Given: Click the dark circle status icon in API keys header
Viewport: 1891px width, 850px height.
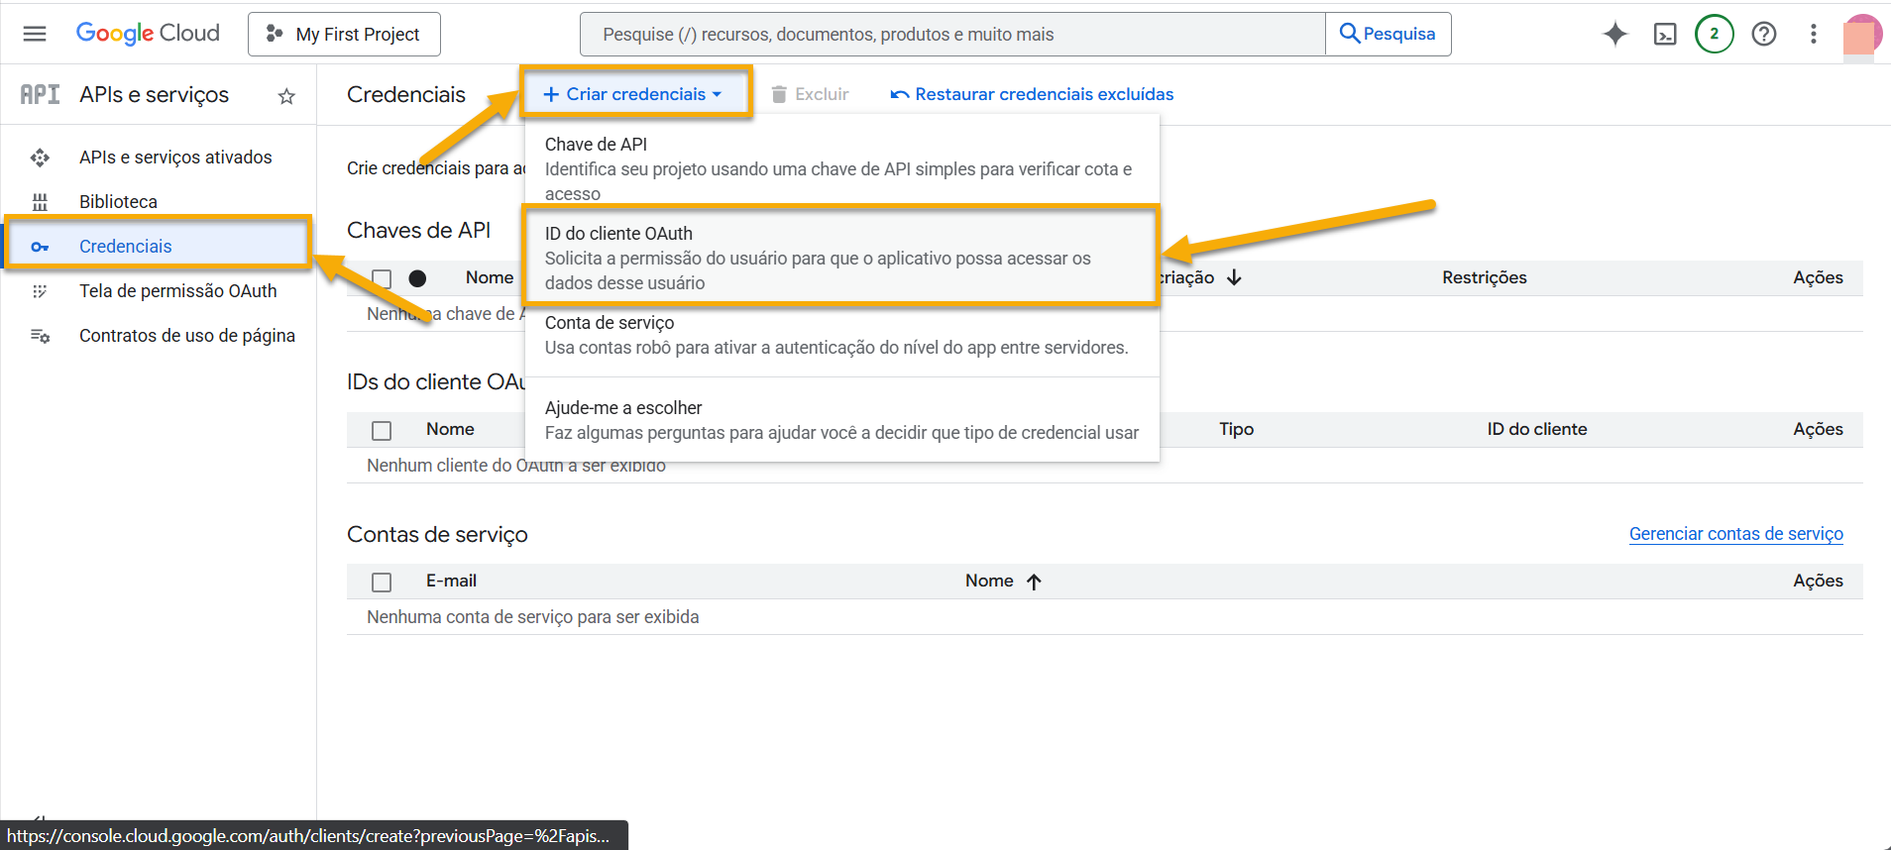Looking at the screenshot, I should [418, 278].
